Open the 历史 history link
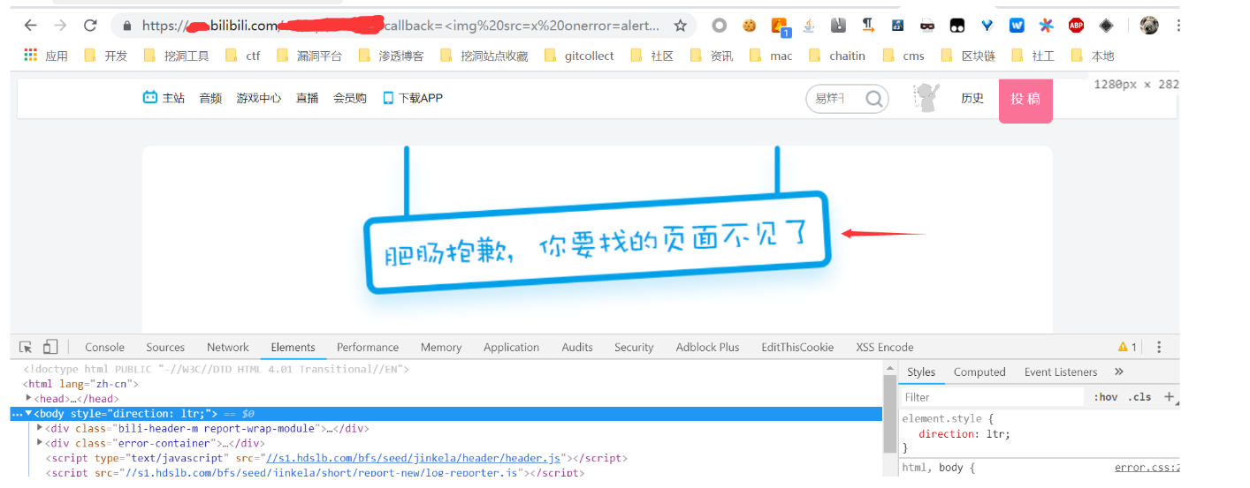 (x=972, y=98)
